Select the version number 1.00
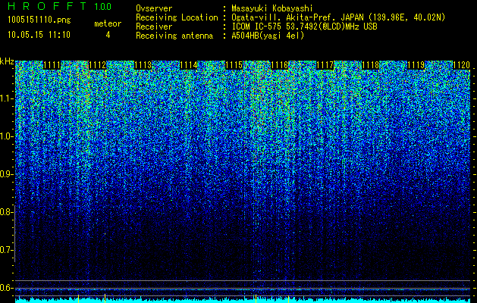 pyautogui.click(x=103, y=6)
